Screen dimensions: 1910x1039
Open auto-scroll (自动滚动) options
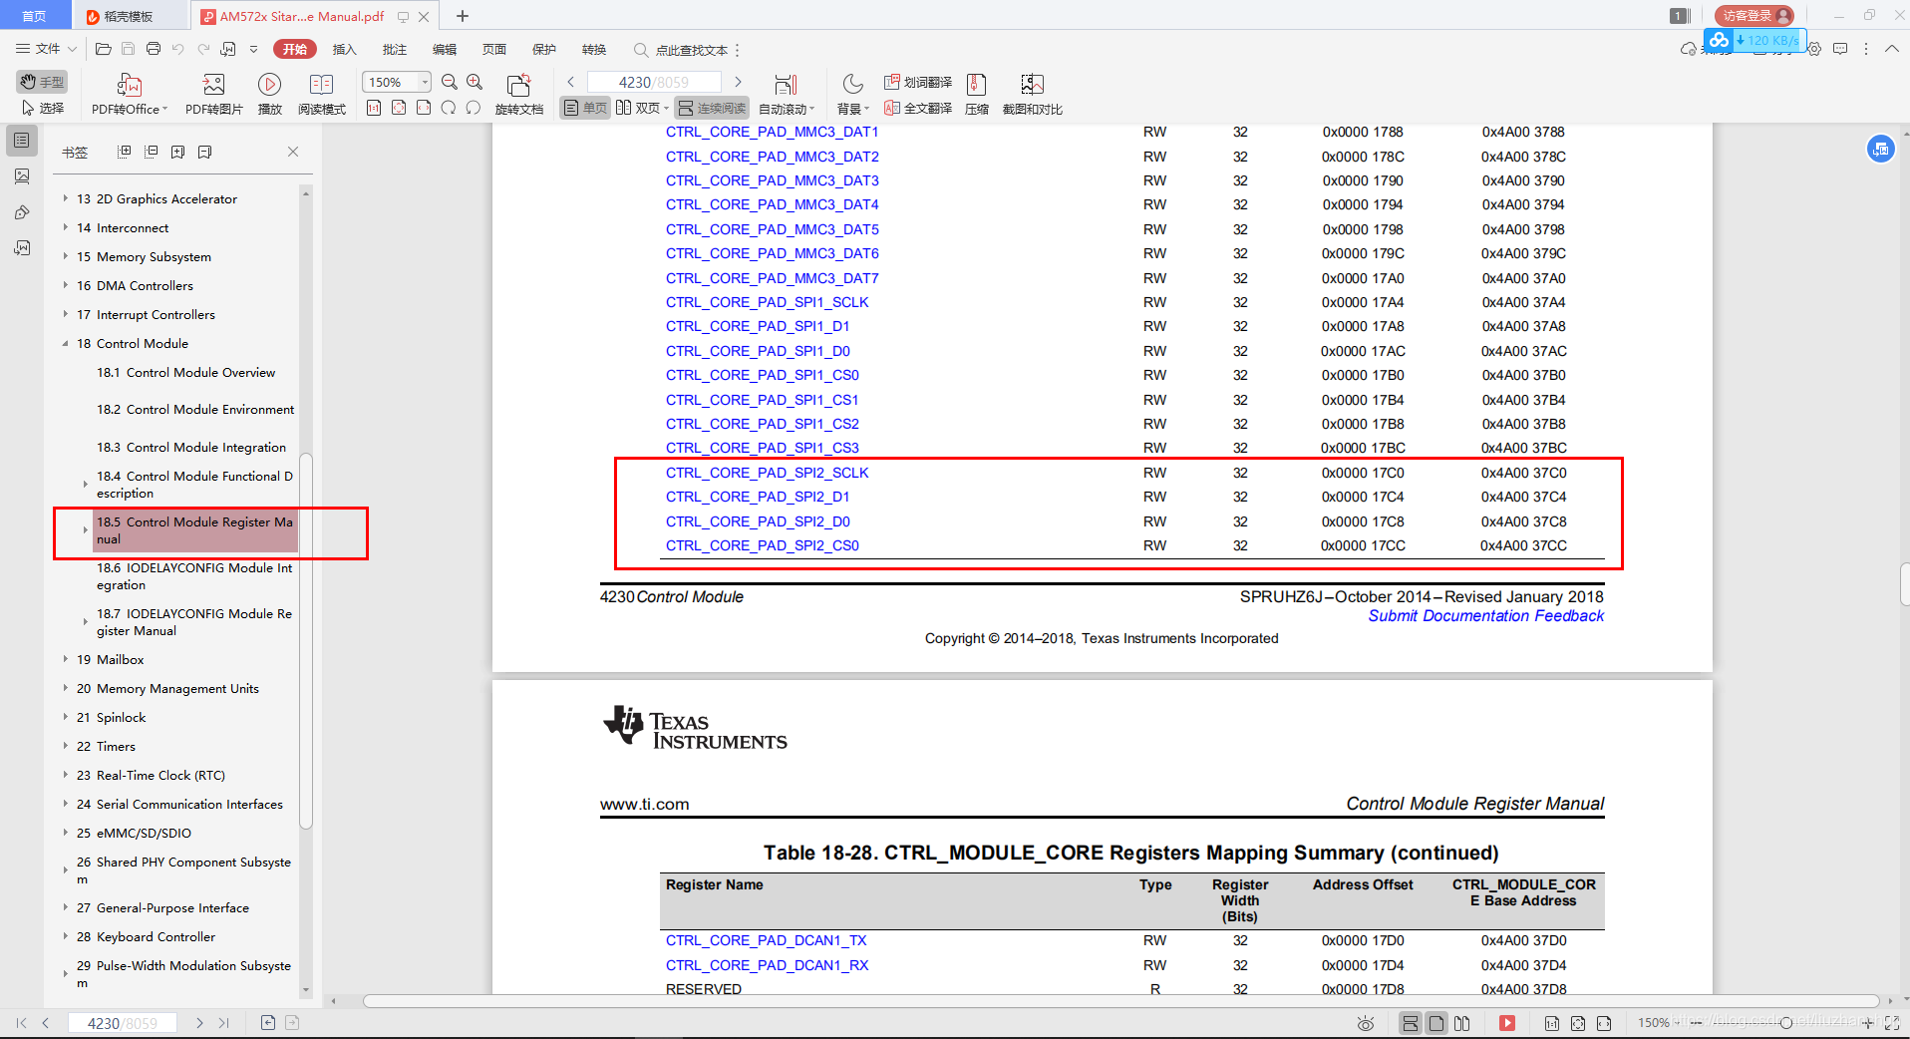(x=787, y=94)
